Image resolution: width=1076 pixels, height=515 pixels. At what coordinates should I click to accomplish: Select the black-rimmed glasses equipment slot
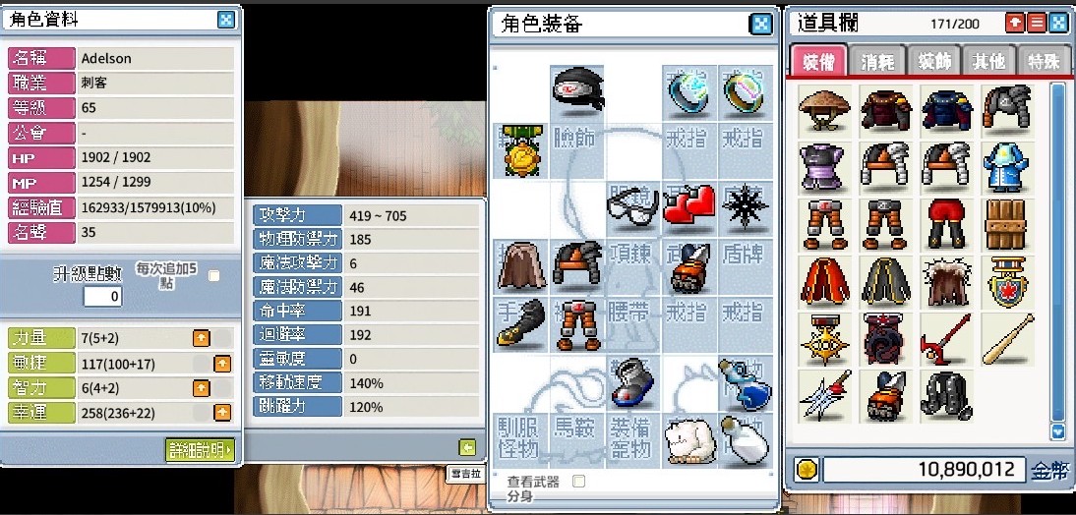(x=632, y=206)
